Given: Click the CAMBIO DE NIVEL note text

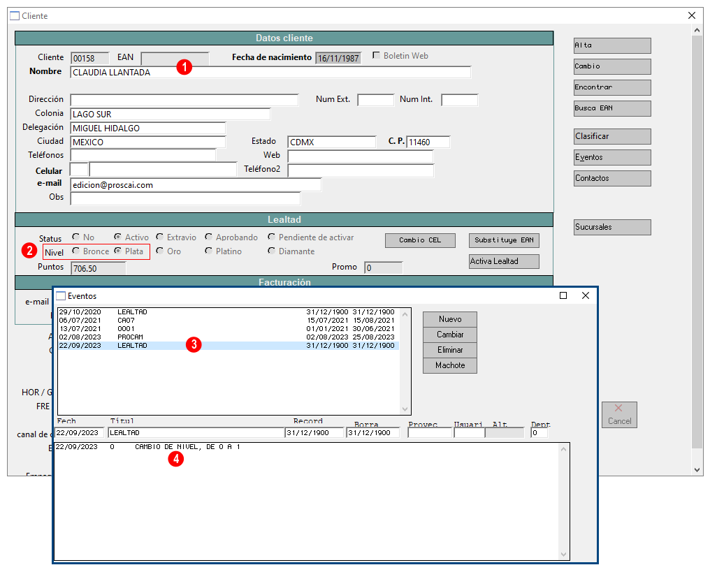Looking at the screenshot, I should pyautogui.click(x=187, y=447).
